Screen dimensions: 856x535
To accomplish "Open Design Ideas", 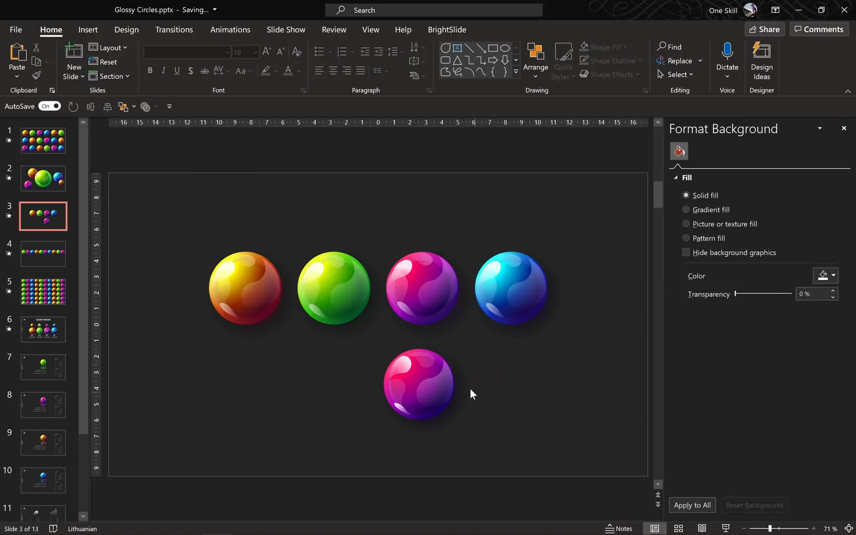I will pos(761,60).
